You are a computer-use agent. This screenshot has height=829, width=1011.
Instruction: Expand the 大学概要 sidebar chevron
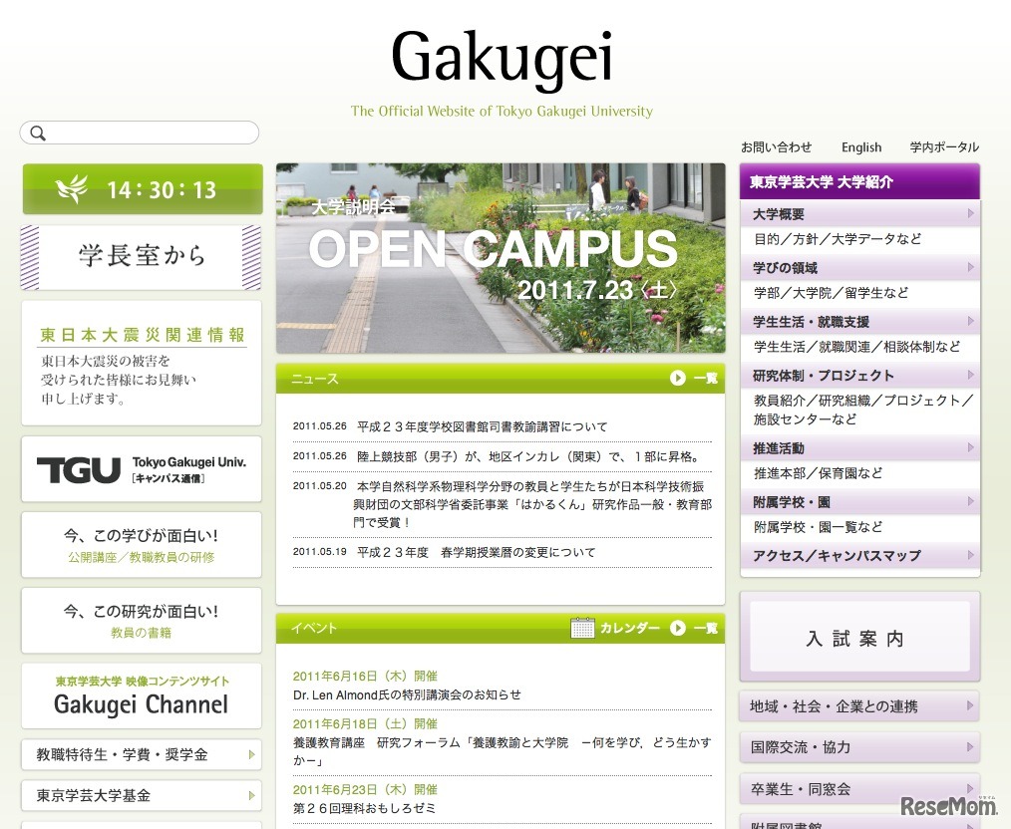[x=970, y=213]
